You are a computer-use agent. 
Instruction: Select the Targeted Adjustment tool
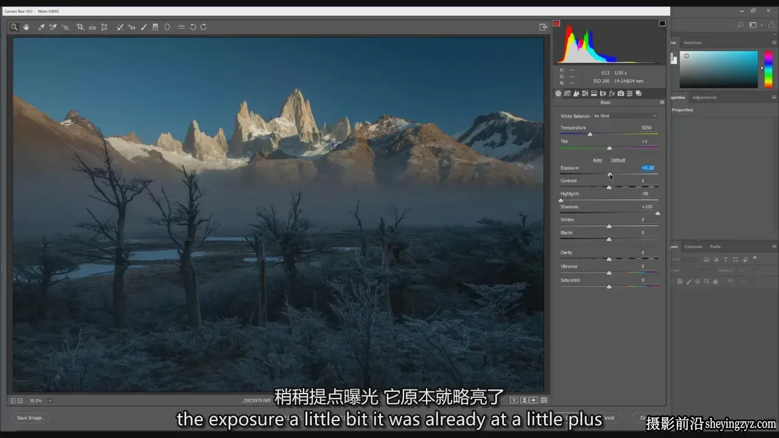65,27
